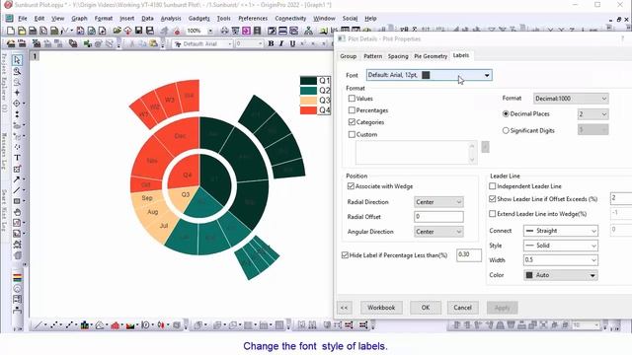Switch to the Pattern tab
The height and width of the screenshot is (355, 632).
point(373,56)
